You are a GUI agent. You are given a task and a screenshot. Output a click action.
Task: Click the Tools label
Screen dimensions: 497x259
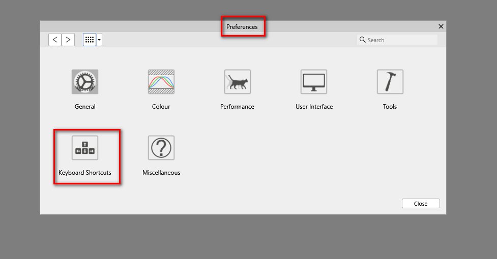[x=390, y=107]
